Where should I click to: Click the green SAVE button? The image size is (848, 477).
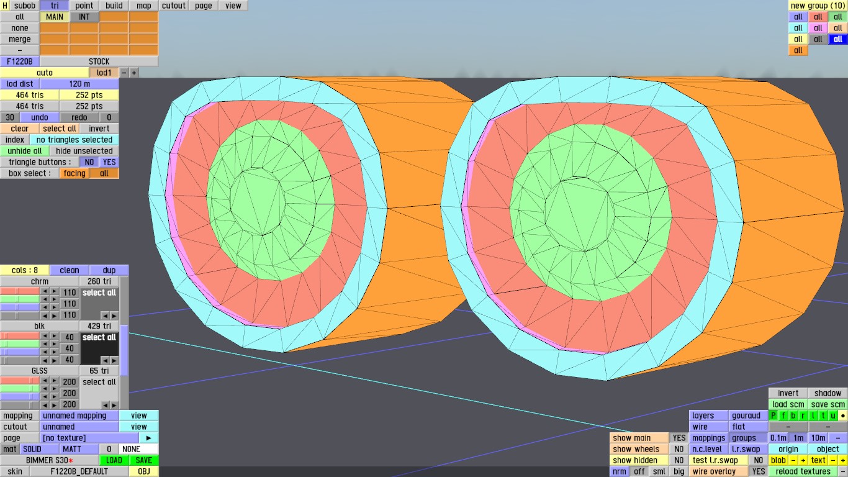click(x=144, y=460)
